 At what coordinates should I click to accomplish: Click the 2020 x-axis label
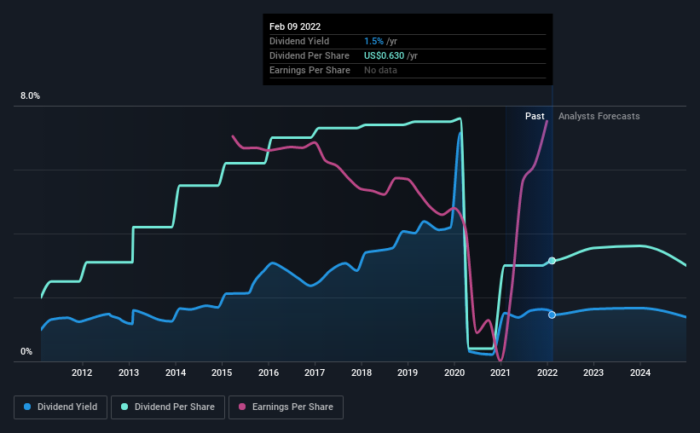coord(454,372)
